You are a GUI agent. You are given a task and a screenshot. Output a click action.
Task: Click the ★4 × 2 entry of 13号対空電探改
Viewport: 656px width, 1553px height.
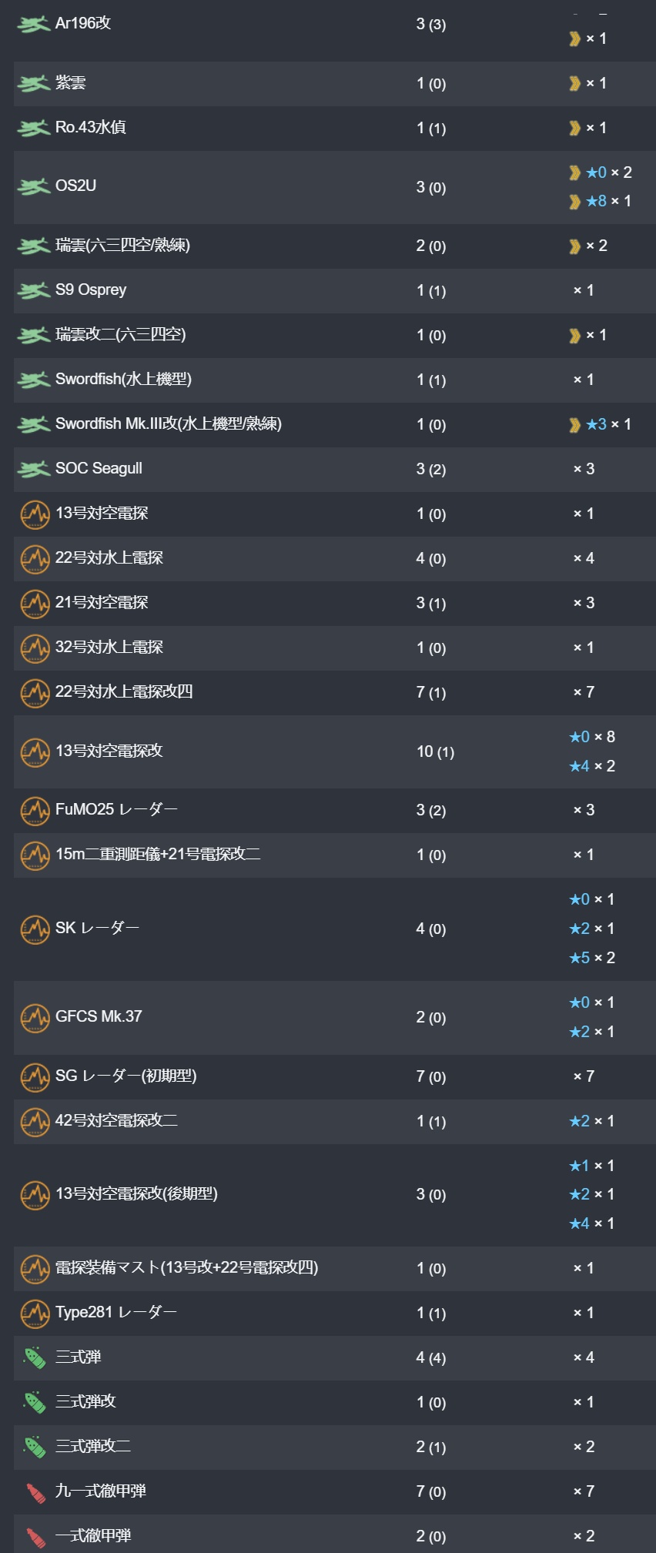pos(592,766)
